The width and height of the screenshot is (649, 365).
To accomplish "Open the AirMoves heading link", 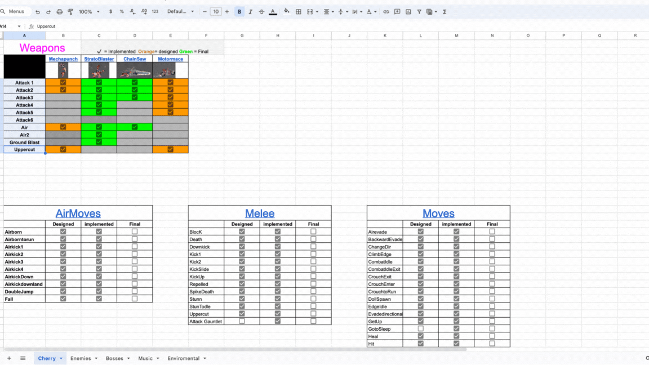I will click(78, 213).
